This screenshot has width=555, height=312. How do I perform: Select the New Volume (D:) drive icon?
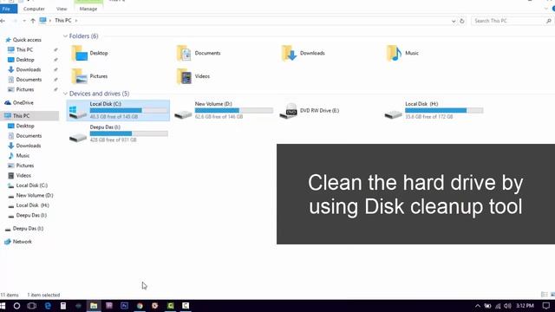183,114
